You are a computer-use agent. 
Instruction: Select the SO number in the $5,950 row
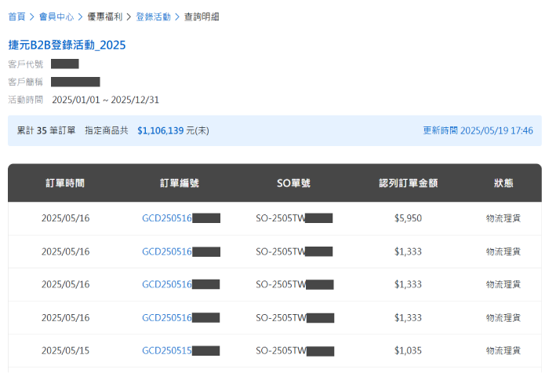(x=294, y=218)
